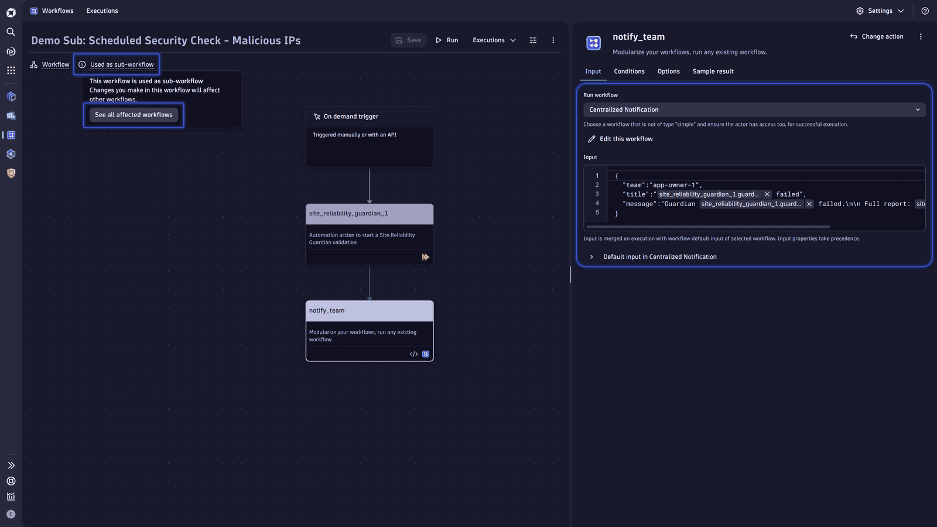Open the search icon in the sidebar
The height and width of the screenshot is (527, 937).
11,32
